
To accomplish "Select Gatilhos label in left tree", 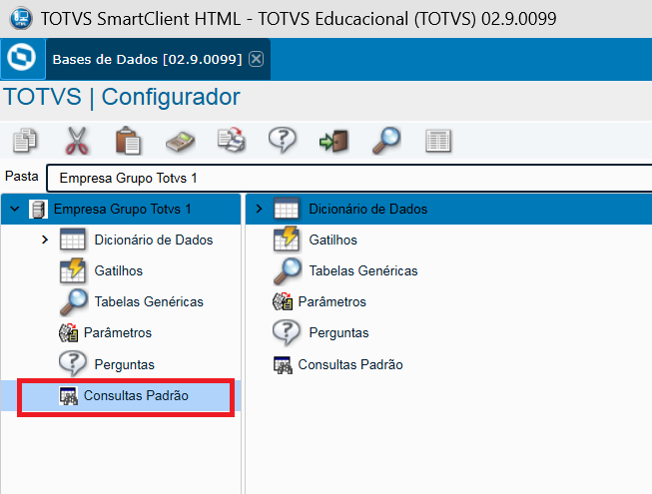I will [x=119, y=270].
